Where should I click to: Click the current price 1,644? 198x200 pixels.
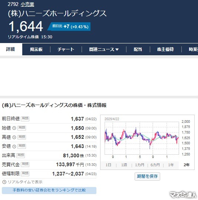point(26,26)
